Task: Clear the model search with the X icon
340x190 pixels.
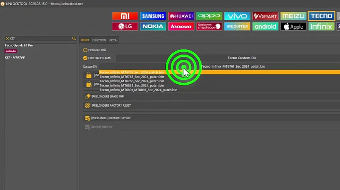Action: click(x=8, y=39)
